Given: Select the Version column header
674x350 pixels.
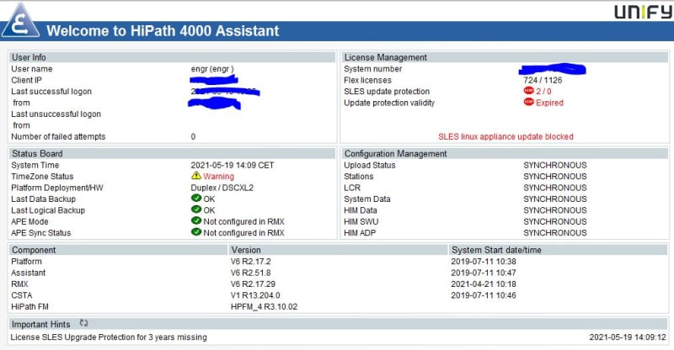Looking at the screenshot, I should click(338, 250).
